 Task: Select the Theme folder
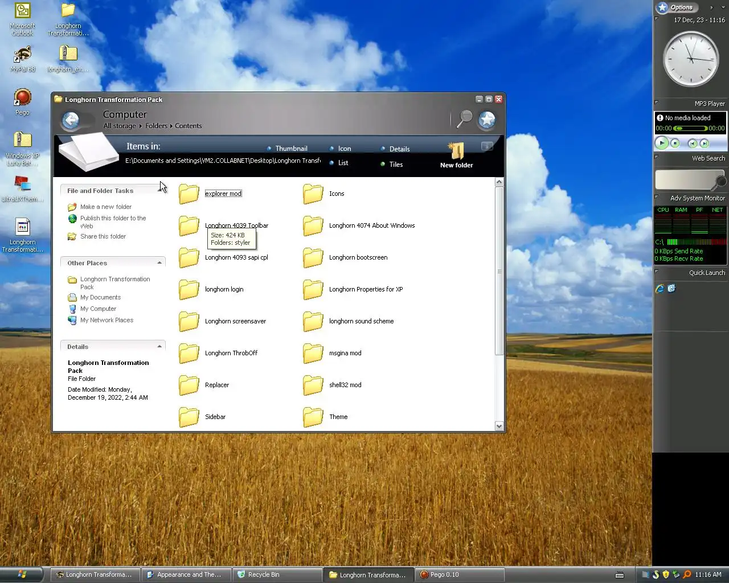tap(325, 417)
